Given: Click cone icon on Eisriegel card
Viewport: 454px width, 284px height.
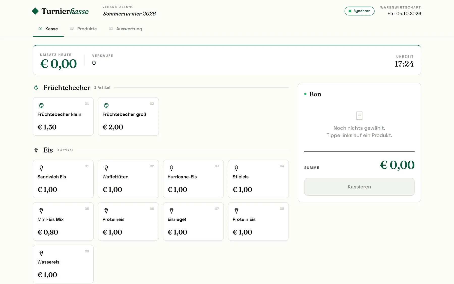Looking at the screenshot, I should click(x=172, y=211).
